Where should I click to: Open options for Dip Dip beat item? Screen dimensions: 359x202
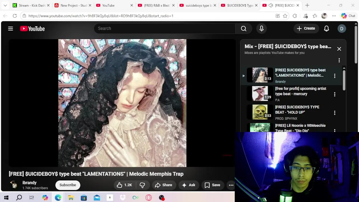click(x=335, y=130)
